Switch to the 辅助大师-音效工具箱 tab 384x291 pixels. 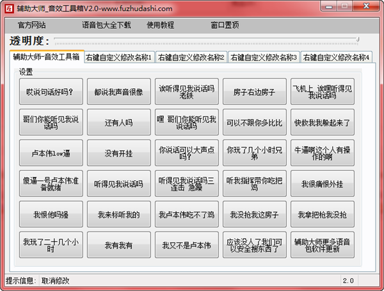point(47,56)
